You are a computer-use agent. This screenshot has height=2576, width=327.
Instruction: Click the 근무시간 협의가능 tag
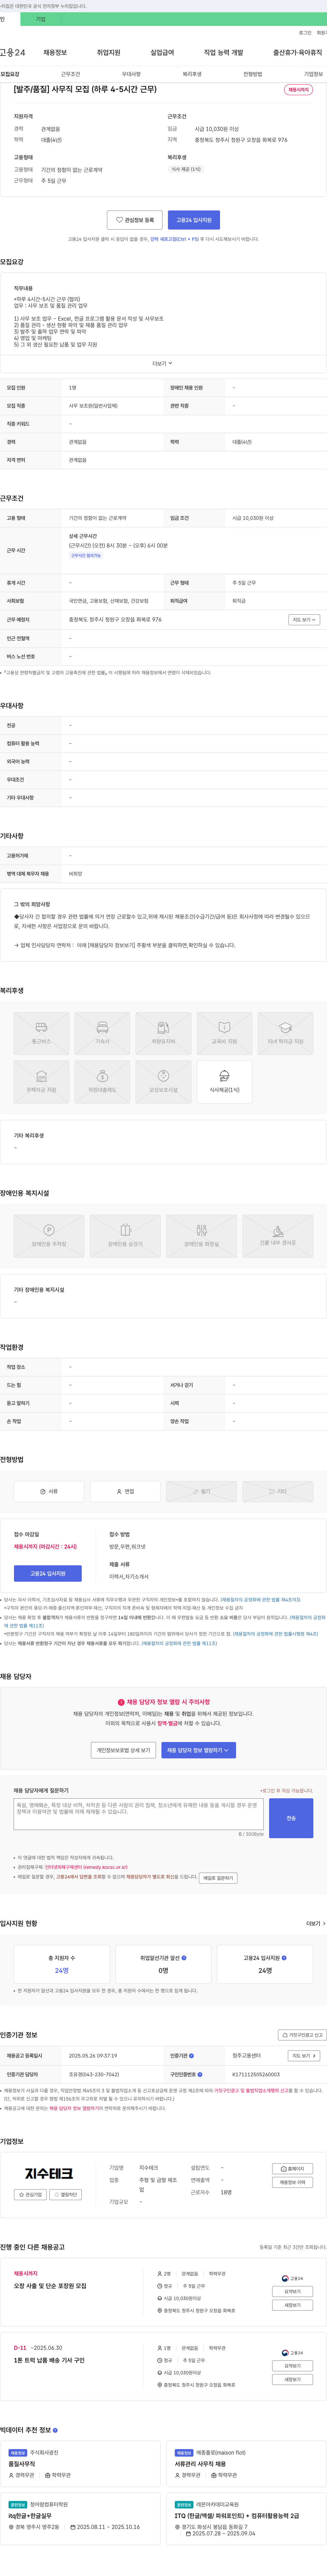[86, 555]
